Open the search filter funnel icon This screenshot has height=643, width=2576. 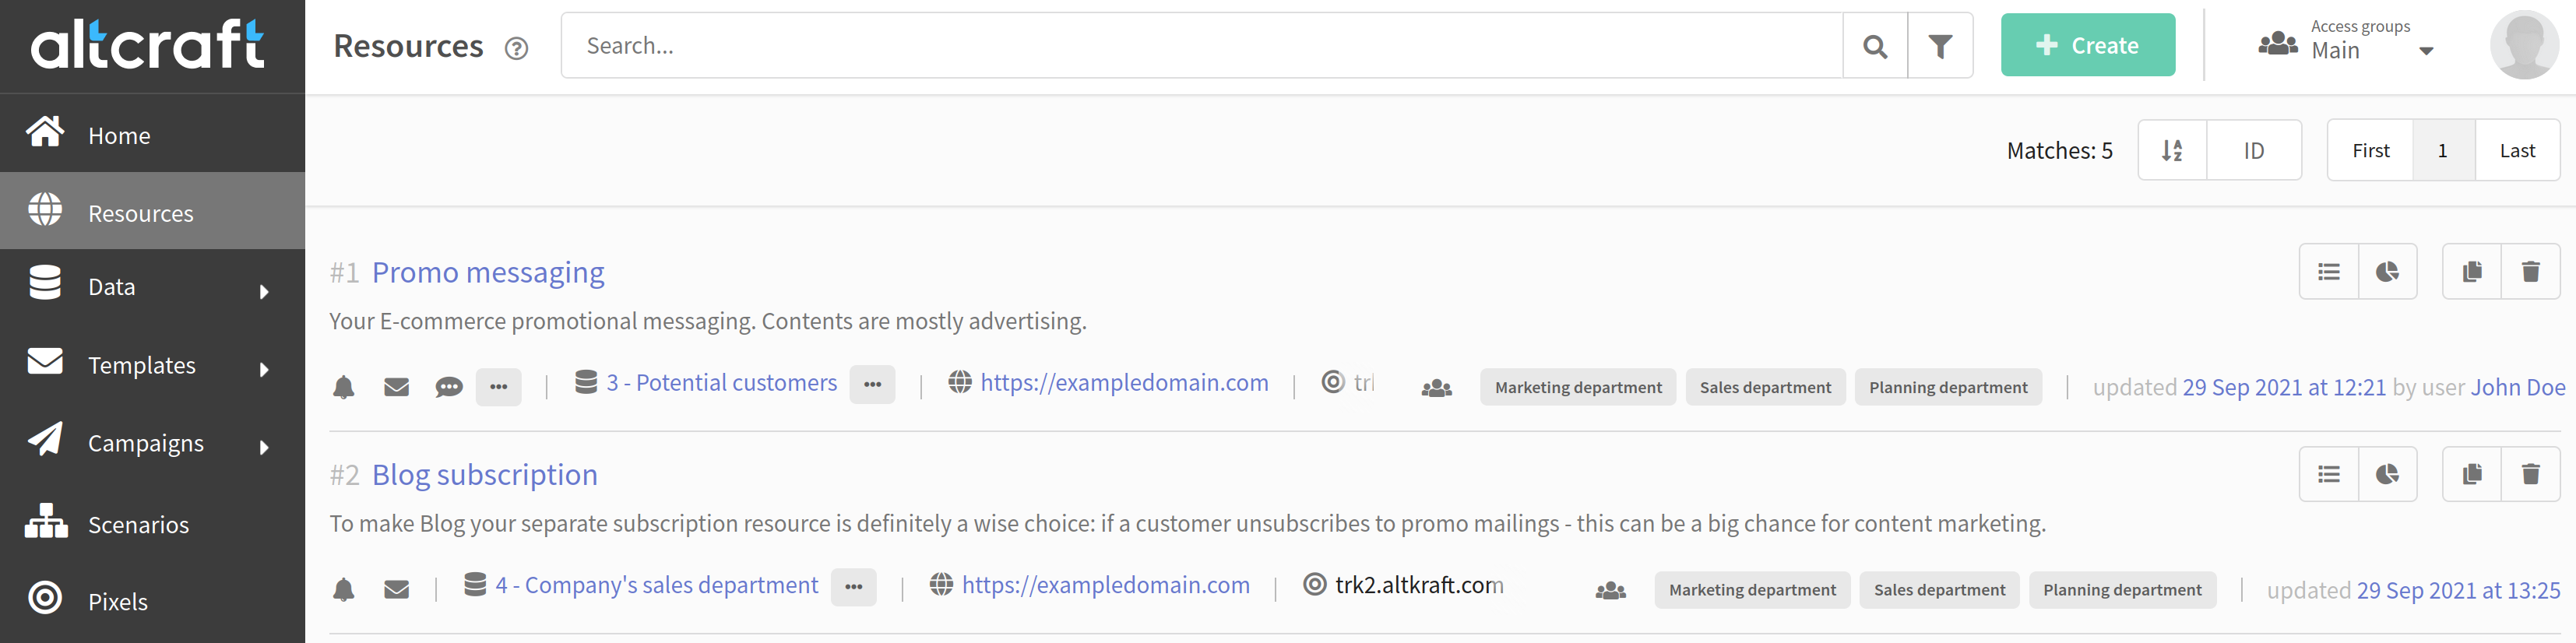(x=1940, y=46)
